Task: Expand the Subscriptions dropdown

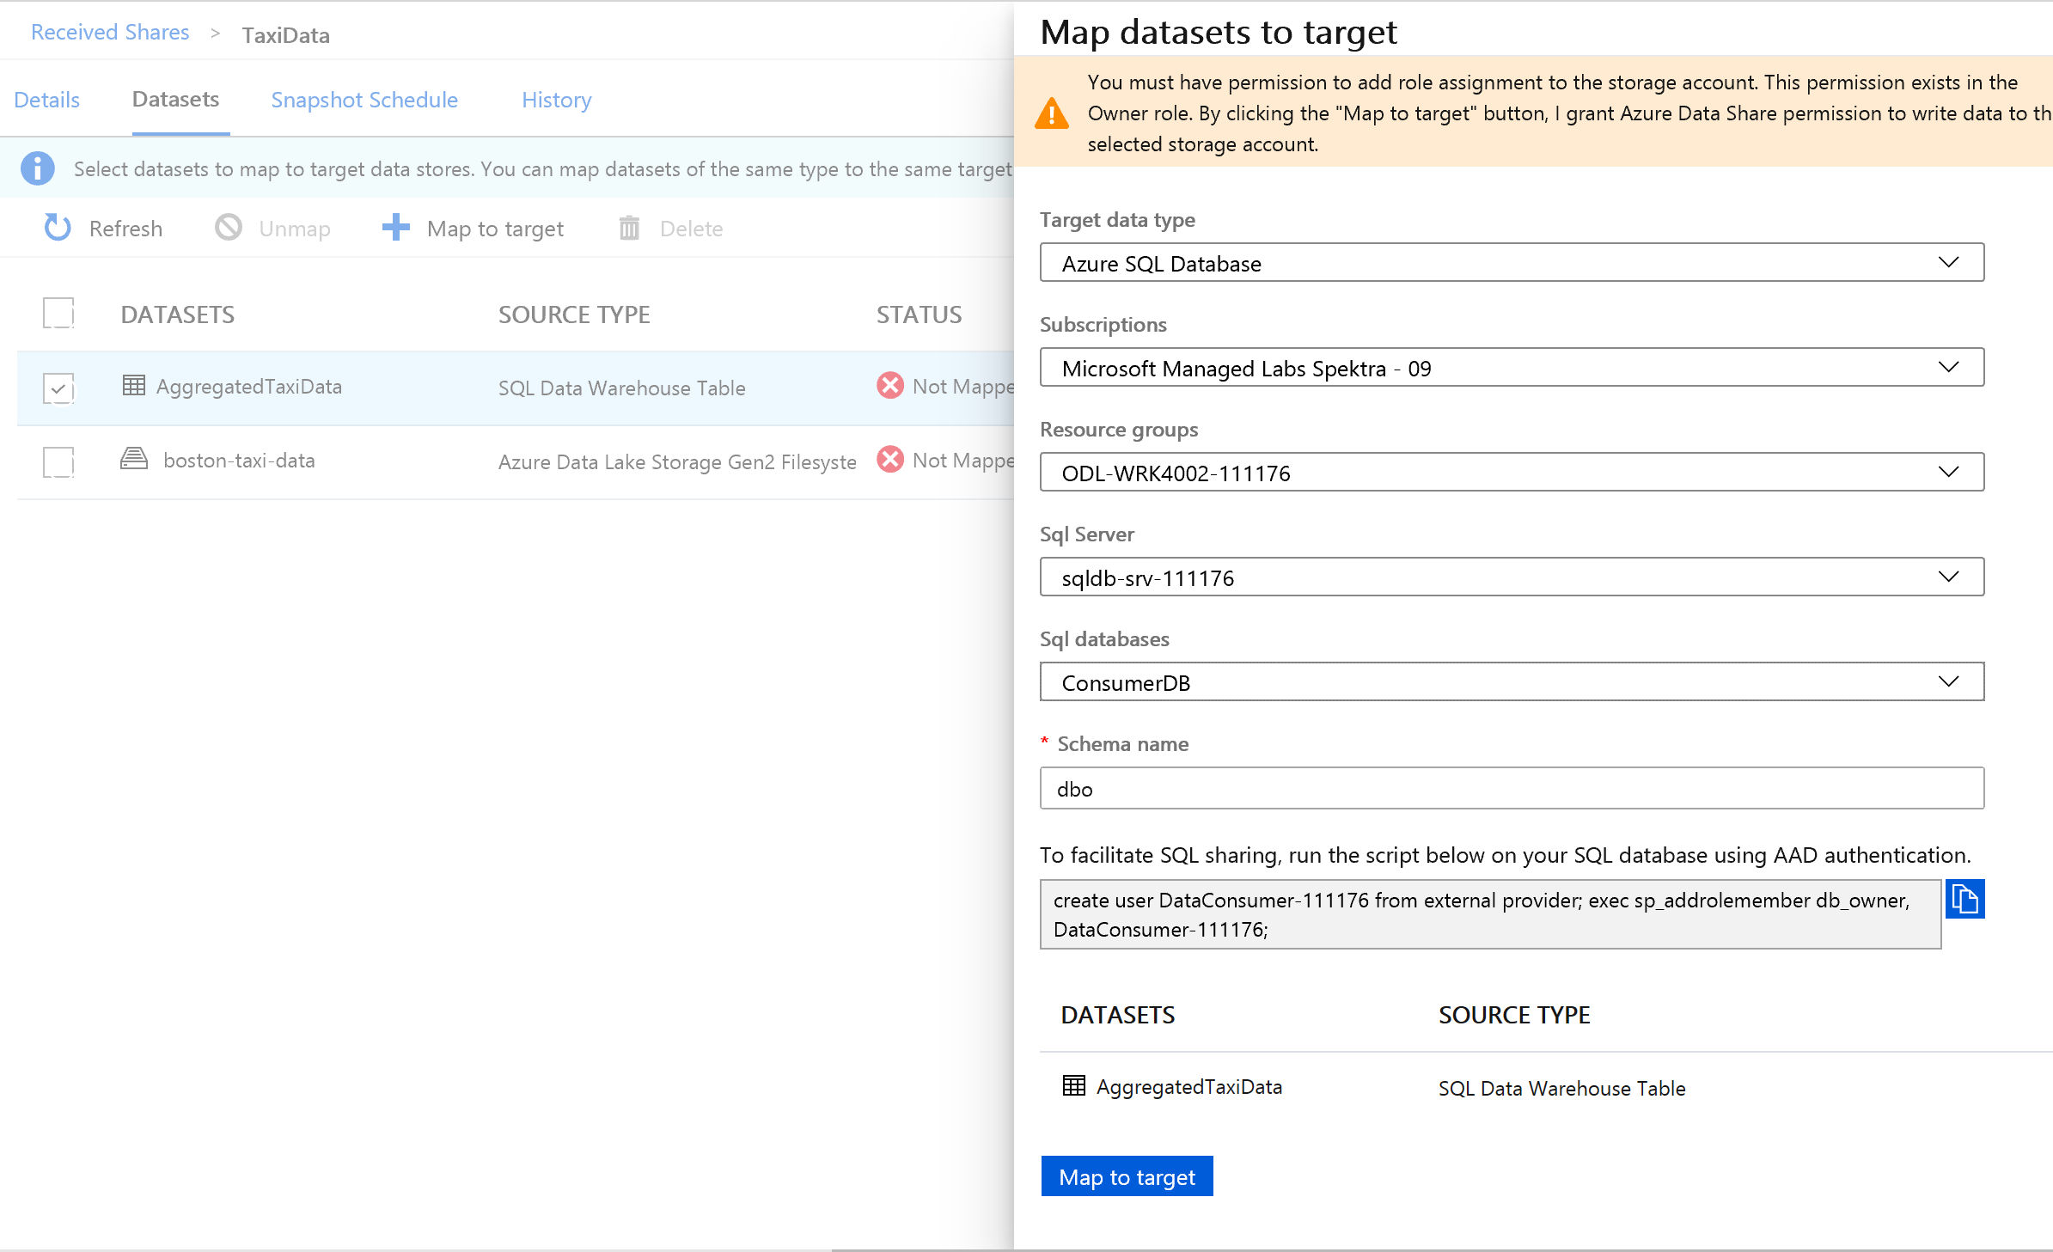Action: tap(1949, 368)
